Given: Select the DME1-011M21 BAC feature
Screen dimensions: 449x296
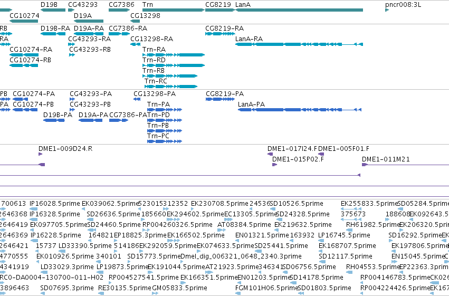Looking at the screenshot, I should pyautogui.click(x=406, y=165).
